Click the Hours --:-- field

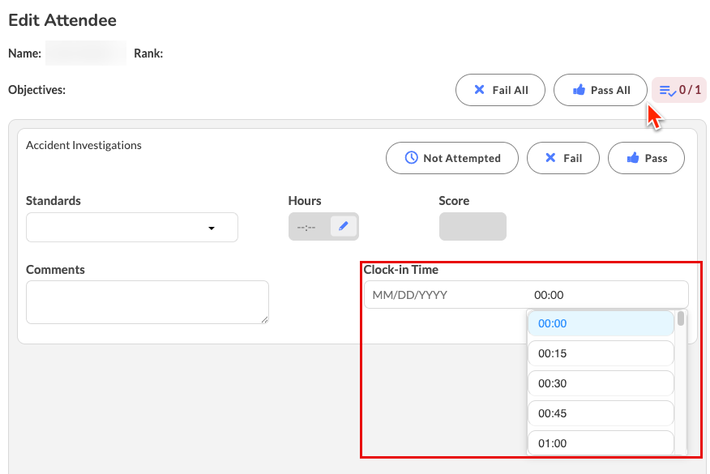click(308, 227)
